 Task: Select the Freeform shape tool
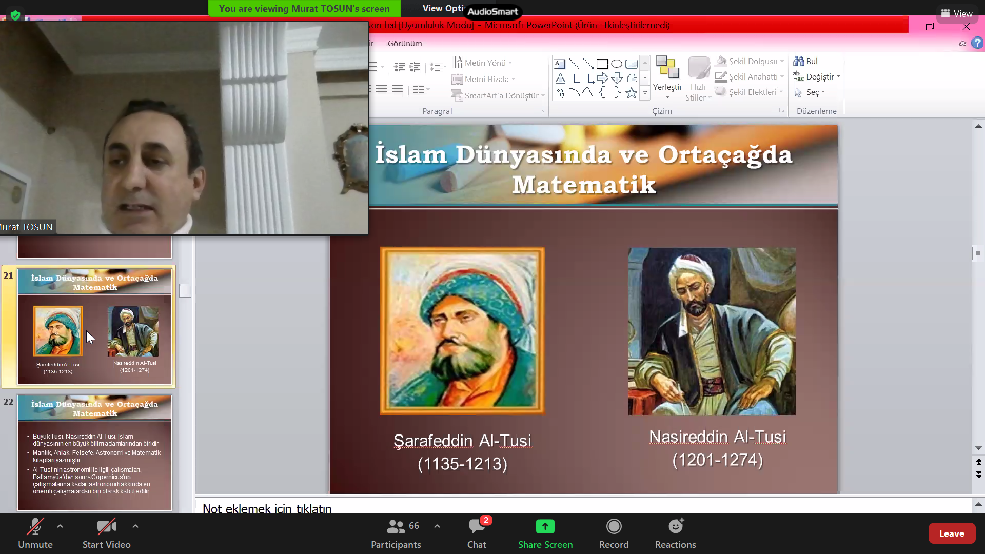point(632,78)
